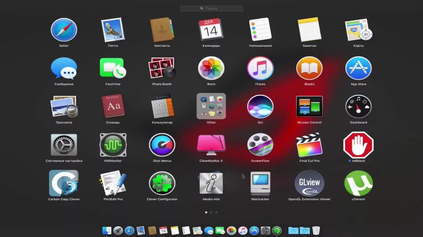Open Системные настройки in Launchpad

pos(64,145)
